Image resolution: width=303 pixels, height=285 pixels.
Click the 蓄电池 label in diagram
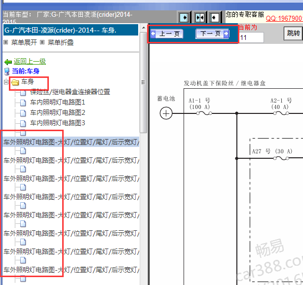[166, 99]
